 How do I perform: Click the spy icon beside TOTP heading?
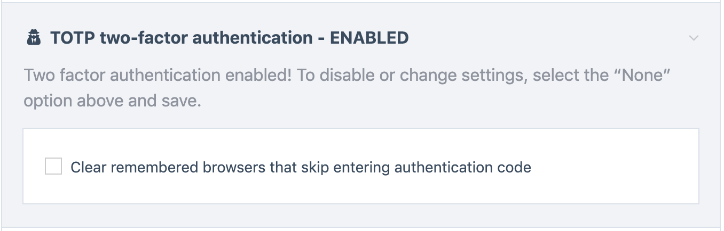click(34, 38)
